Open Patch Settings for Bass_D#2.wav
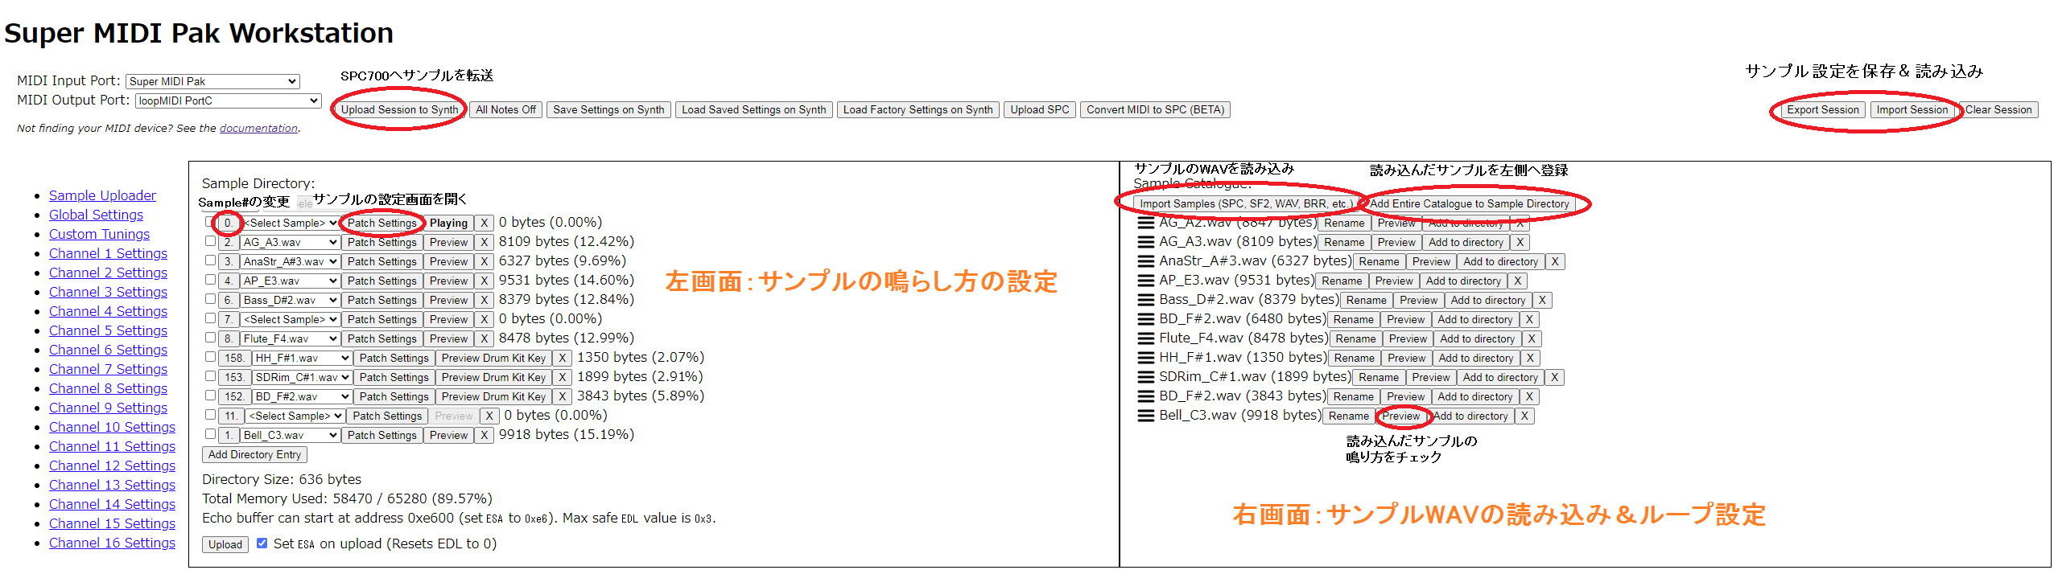Image resolution: width=2058 pixels, height=570 pixels. [x=382, y=300]
